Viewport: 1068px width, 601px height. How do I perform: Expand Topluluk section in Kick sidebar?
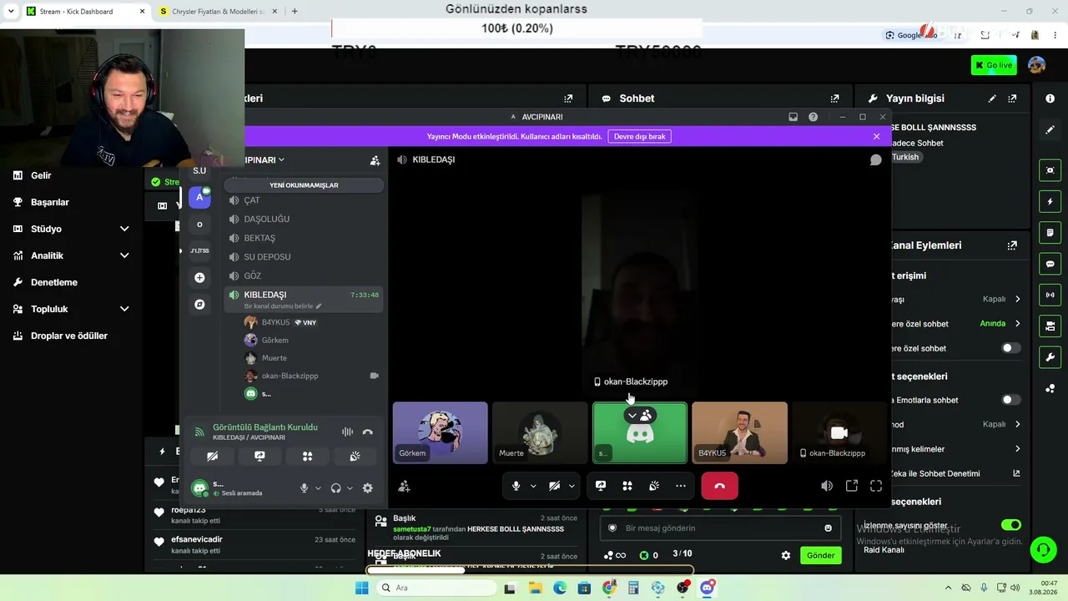[x=124, y=309]
